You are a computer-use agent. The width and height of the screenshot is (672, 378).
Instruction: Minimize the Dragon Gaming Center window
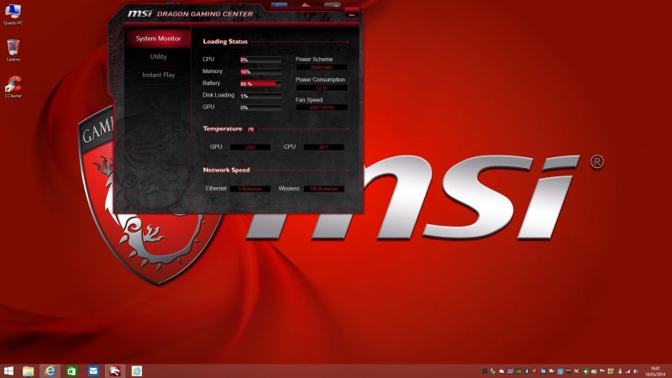(x=351, y=15)
